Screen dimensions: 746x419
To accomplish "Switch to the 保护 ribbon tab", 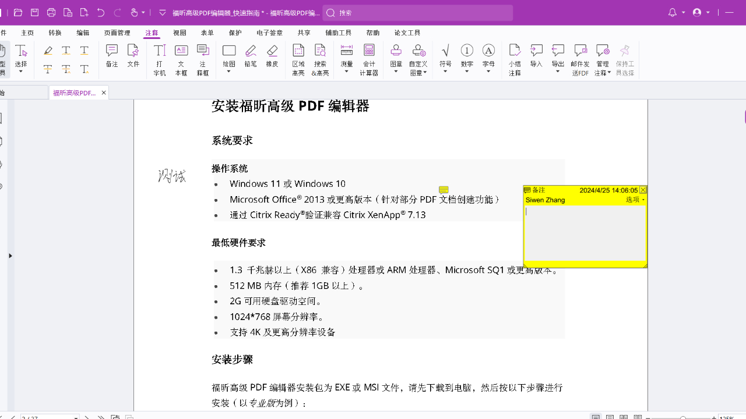I will point(235,33).
